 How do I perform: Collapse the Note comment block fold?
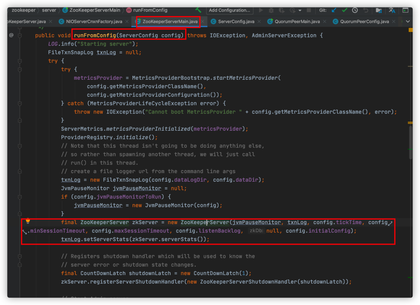(x=19, y=146)
